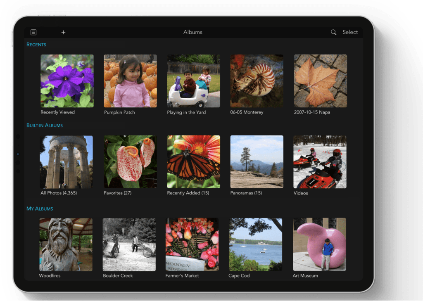
Task: Open Recently Viewed album thumbnail
Action: [67, 81]
